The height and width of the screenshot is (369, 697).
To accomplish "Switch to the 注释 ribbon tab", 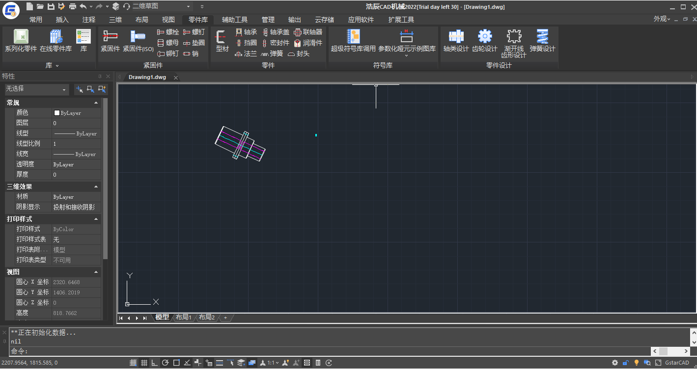I will (x=89, y=20).
